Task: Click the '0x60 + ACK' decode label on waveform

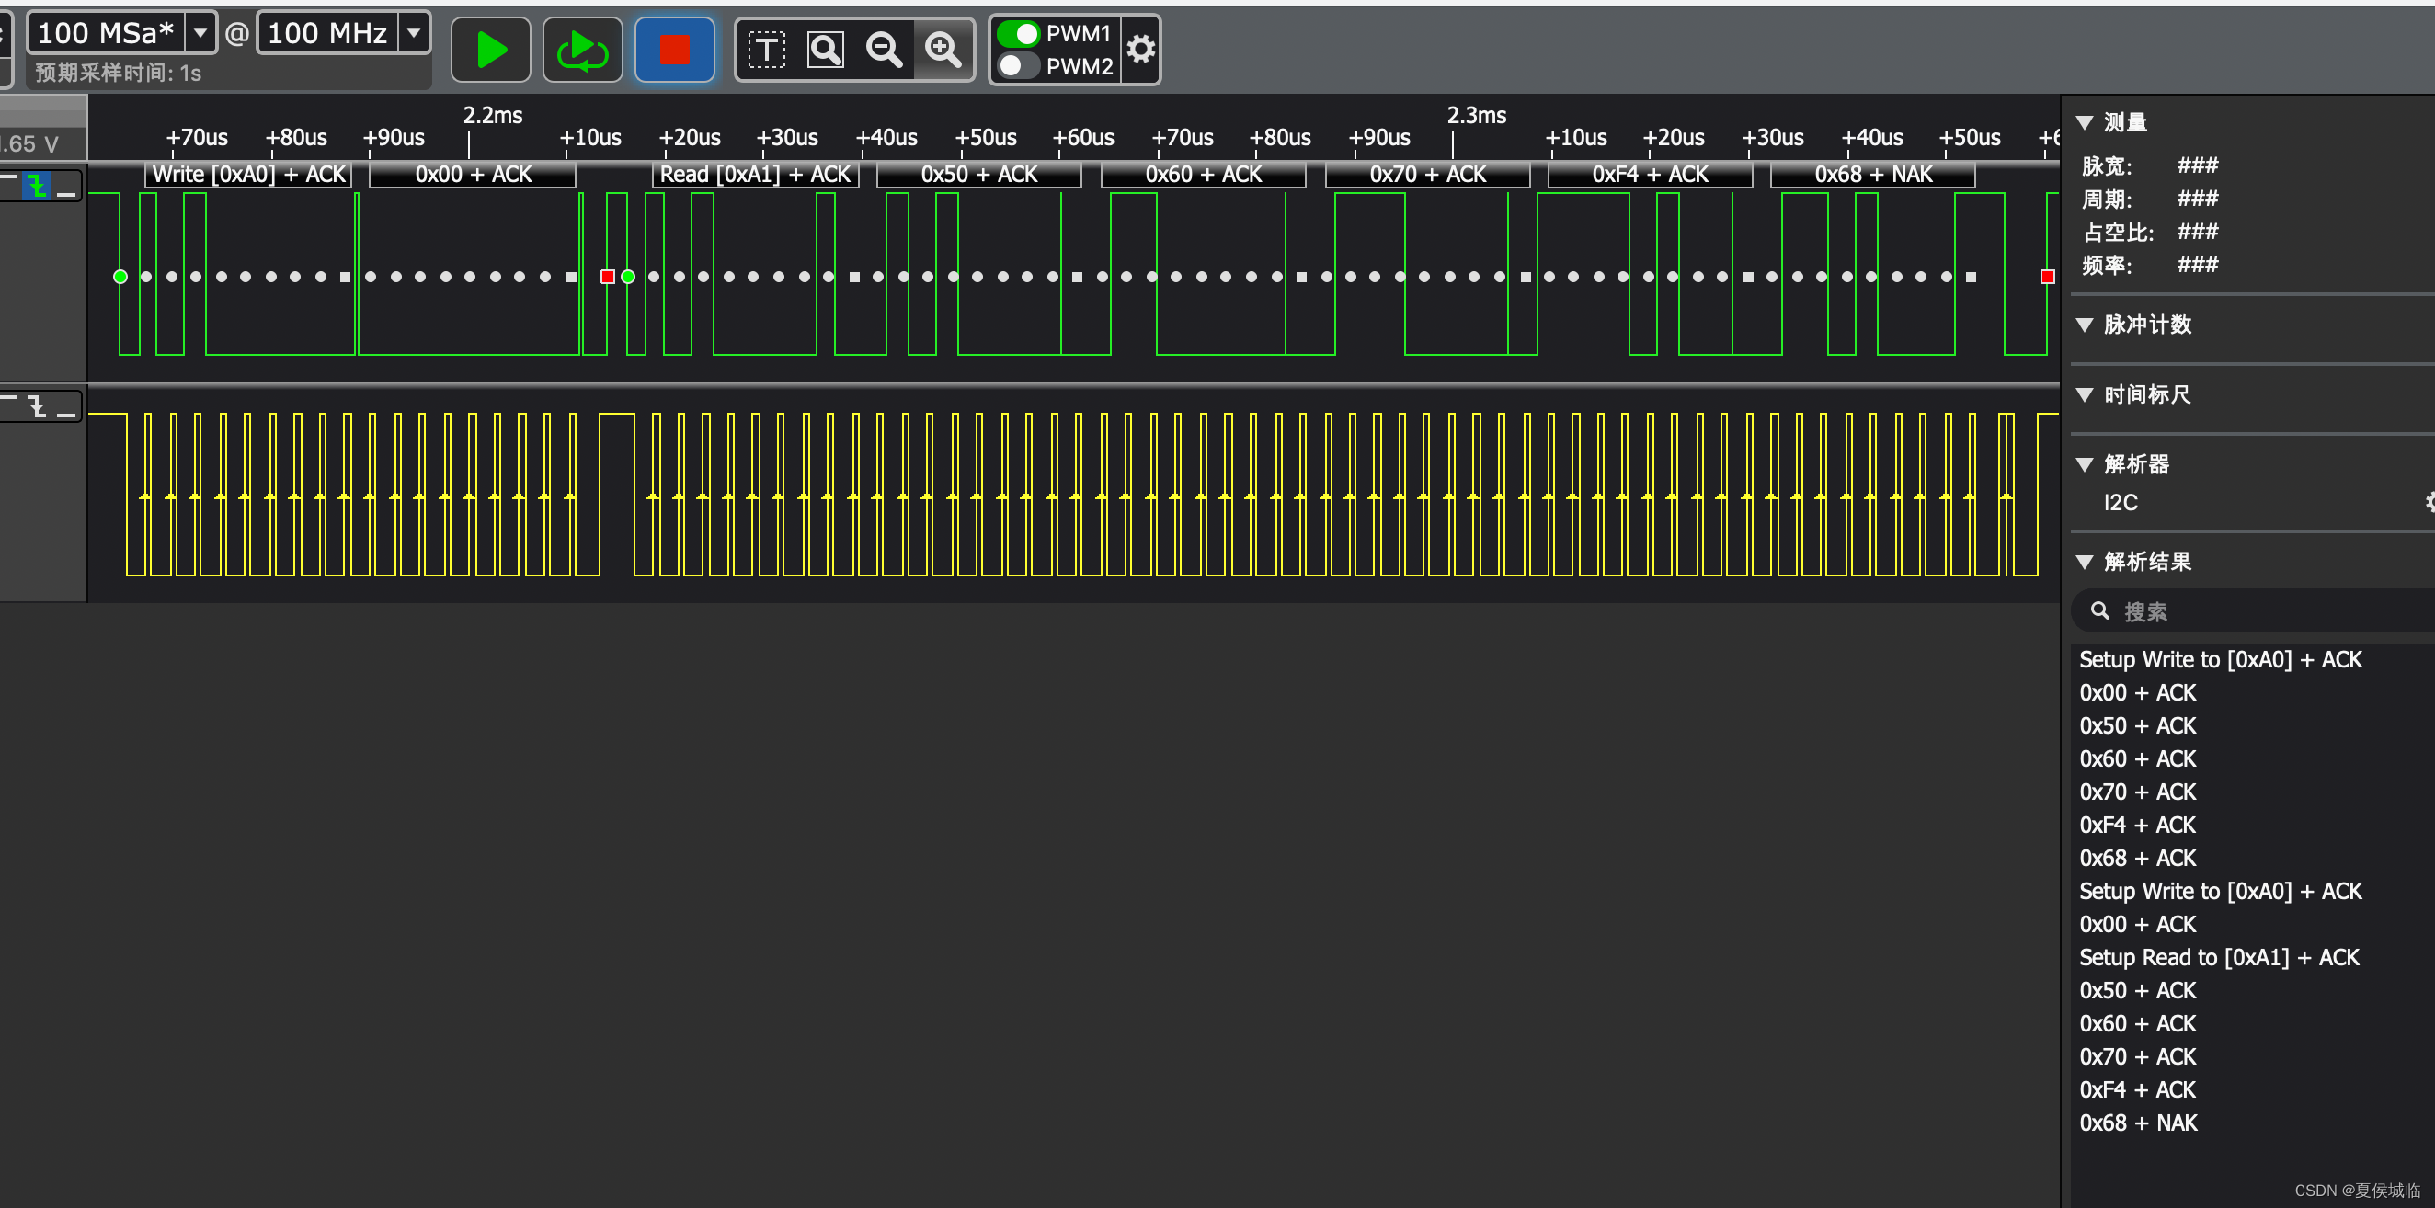Action: coord(1204,174)
